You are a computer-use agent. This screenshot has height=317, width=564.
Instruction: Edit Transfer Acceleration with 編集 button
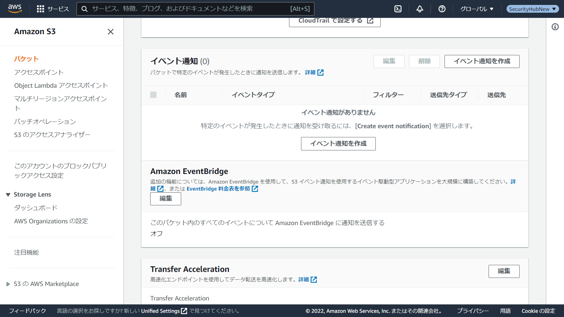(504, 271)
